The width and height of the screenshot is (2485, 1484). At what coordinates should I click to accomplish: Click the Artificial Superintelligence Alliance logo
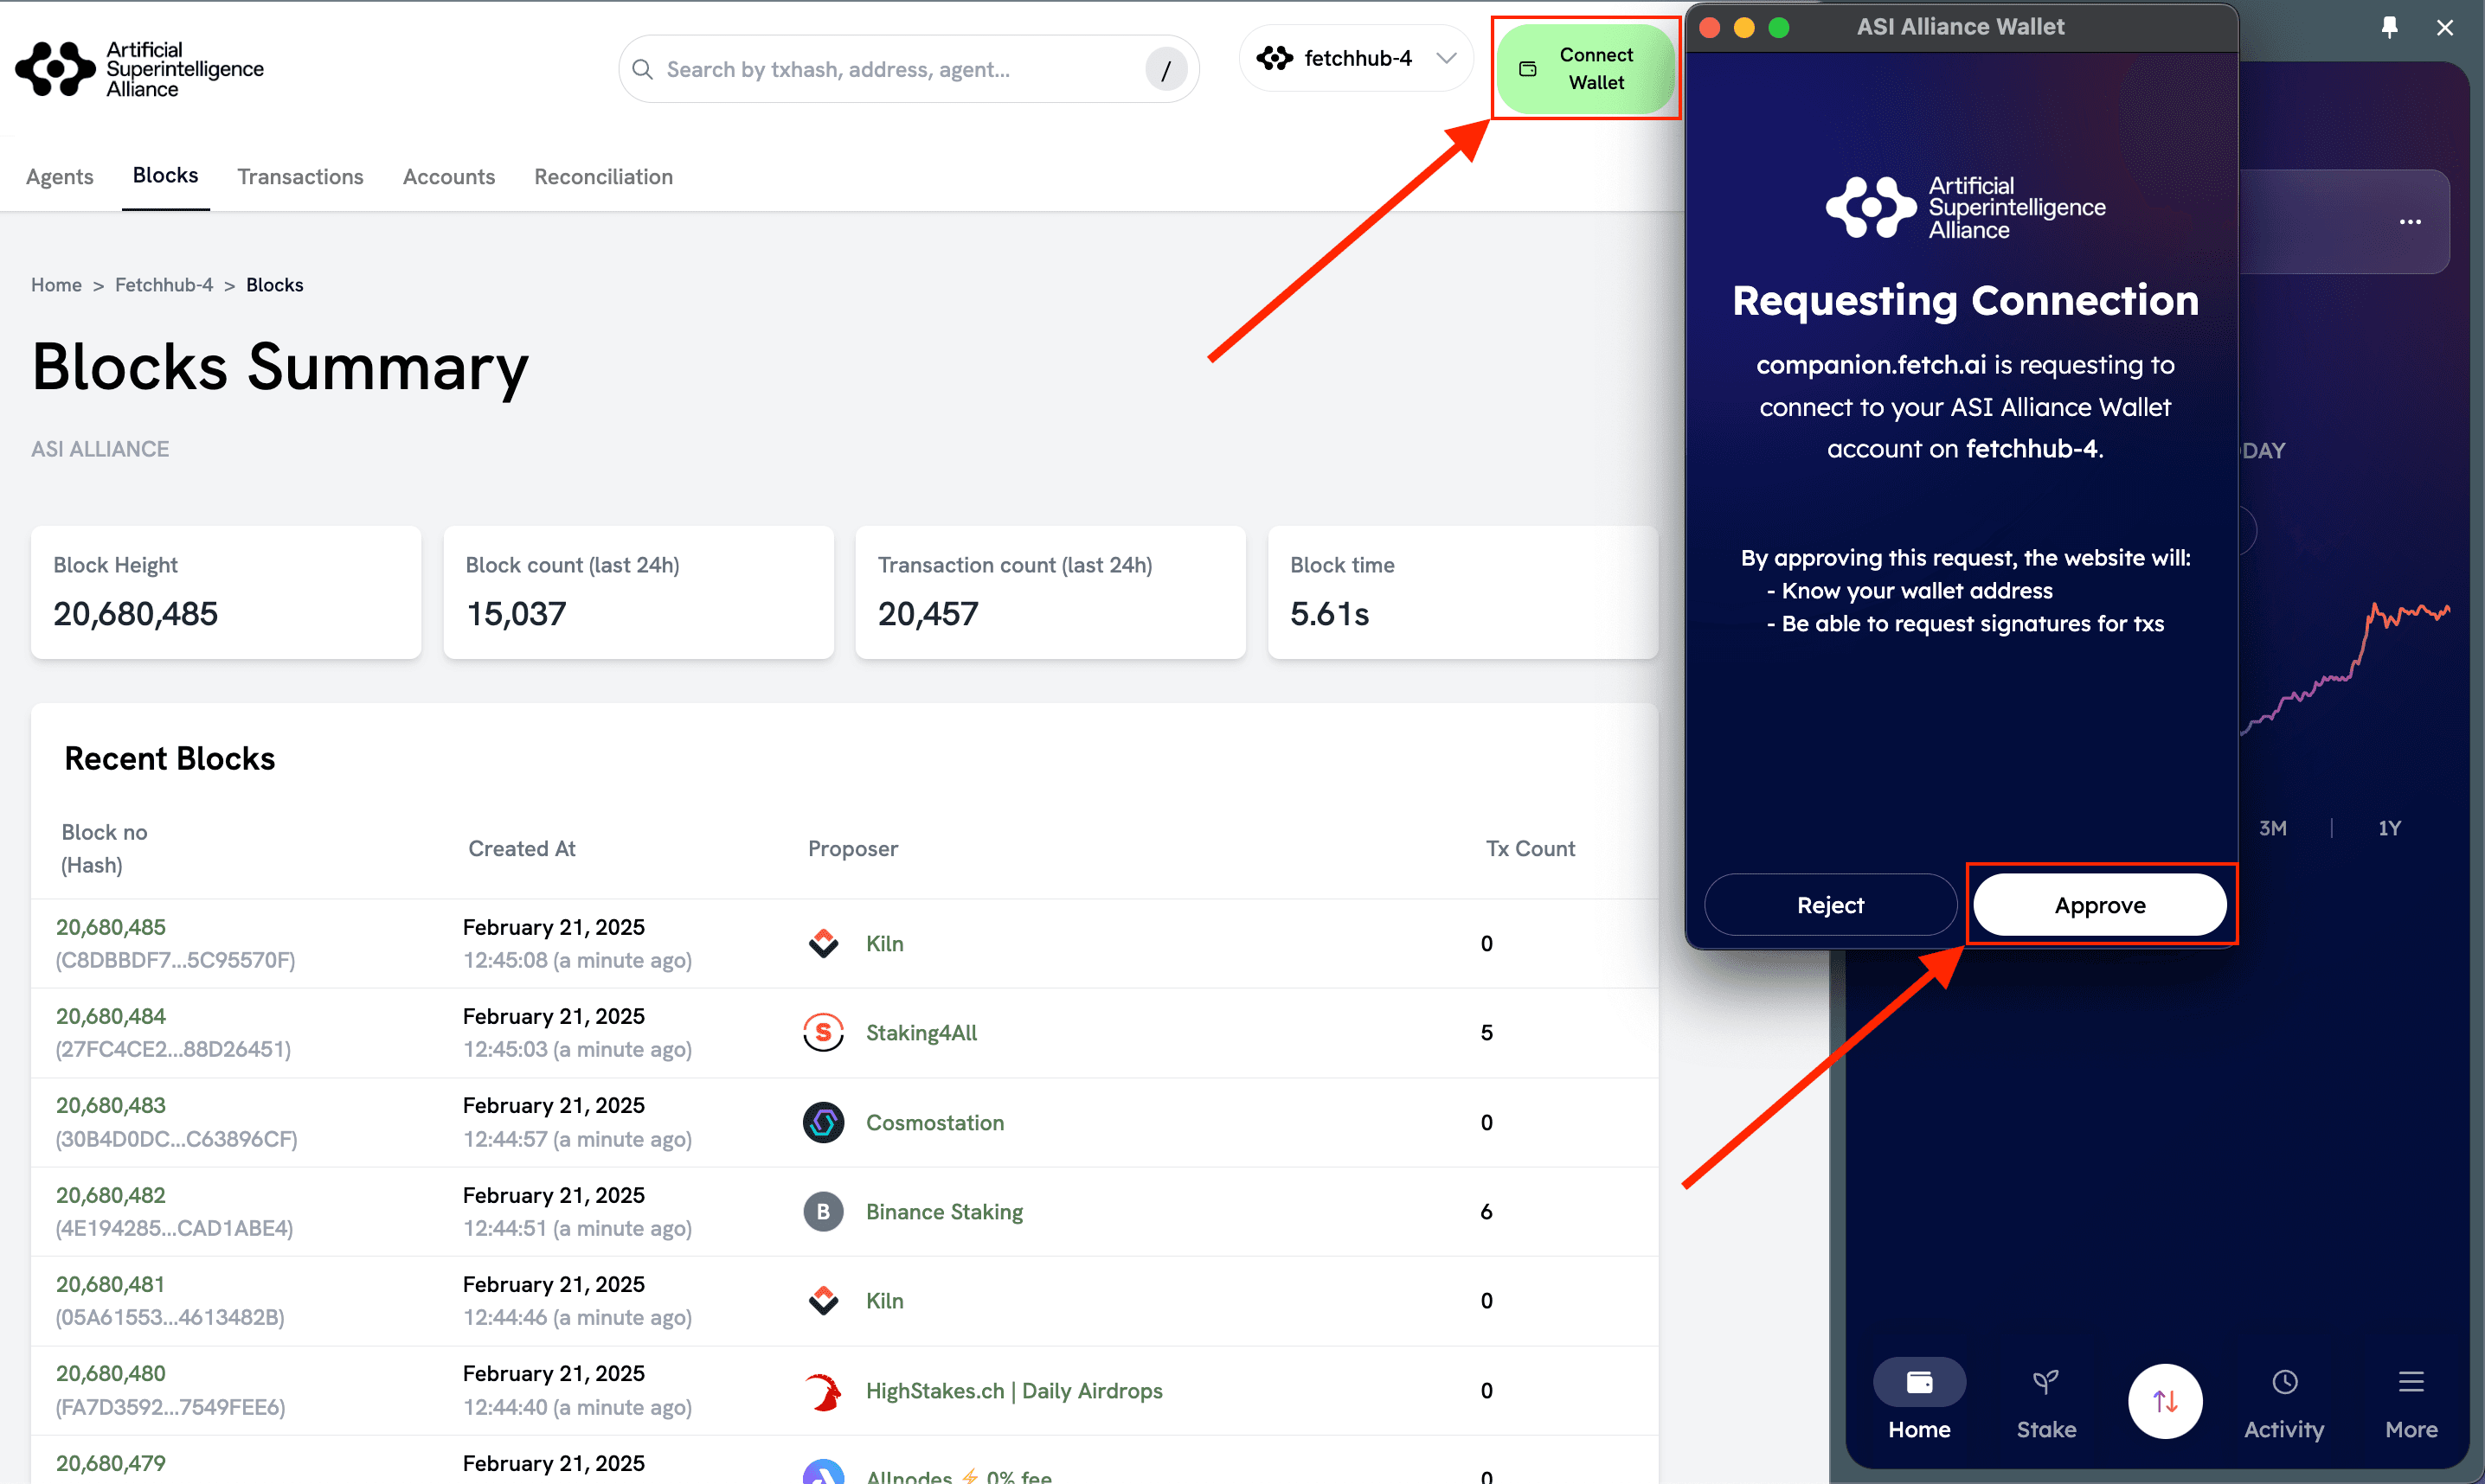click(140, 69)
